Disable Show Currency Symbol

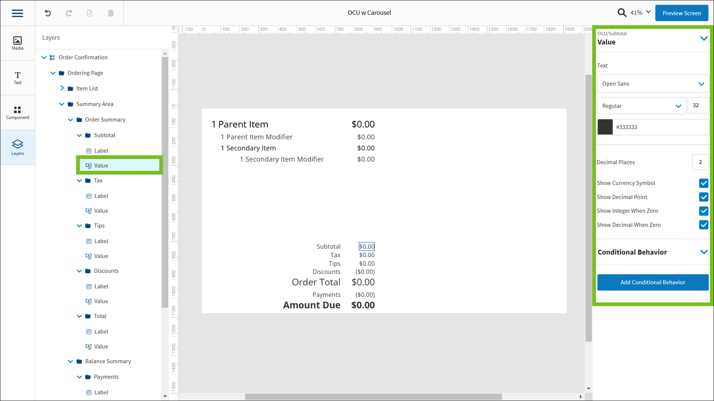(x=704, y=183)
